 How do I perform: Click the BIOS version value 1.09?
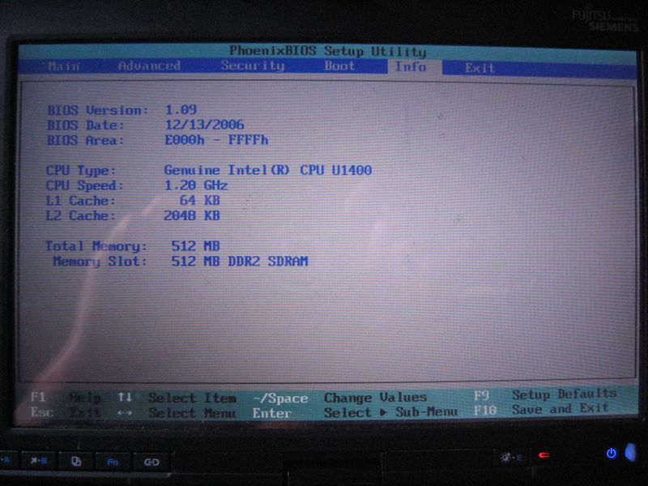pyautogui.click(x=181, y=109)
